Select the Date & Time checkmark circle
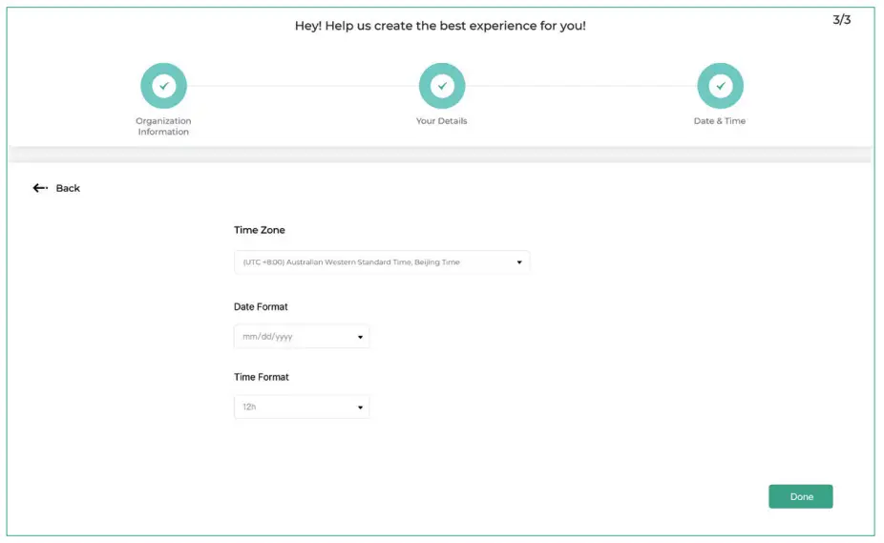This screenshot has width=884, height=543. point(720,86)
